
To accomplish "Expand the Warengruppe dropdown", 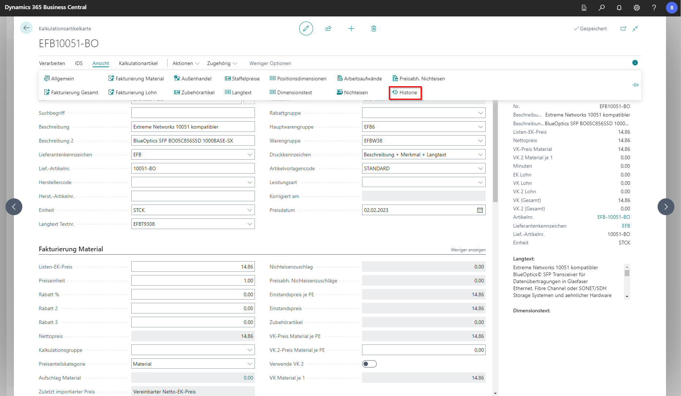I will pos(480,141).
